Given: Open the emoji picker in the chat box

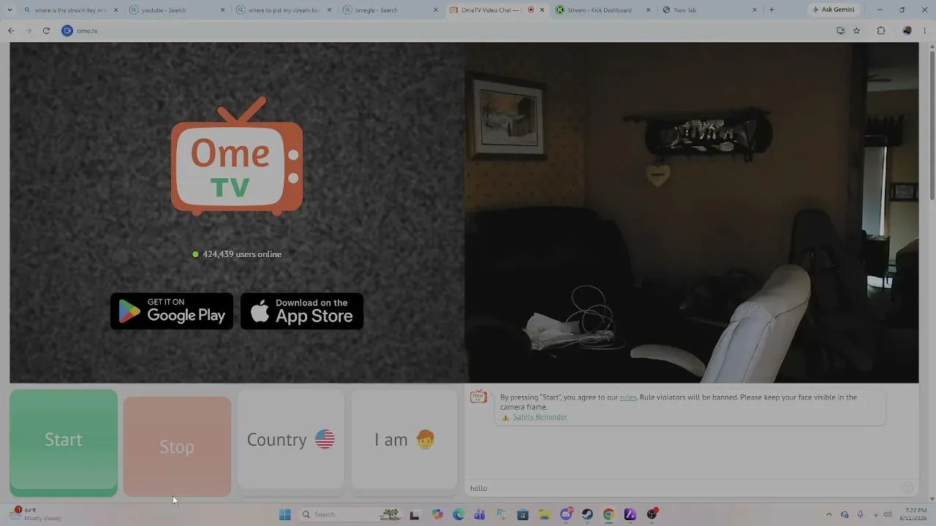Looking at the screenshot, I should (x=907, y=488).
